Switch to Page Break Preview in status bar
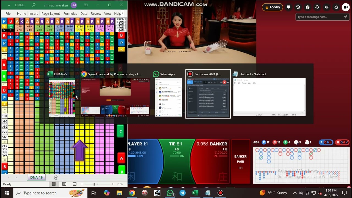This screenshot has width=352, height=198. pyautogui.click(x=75, y=184)
